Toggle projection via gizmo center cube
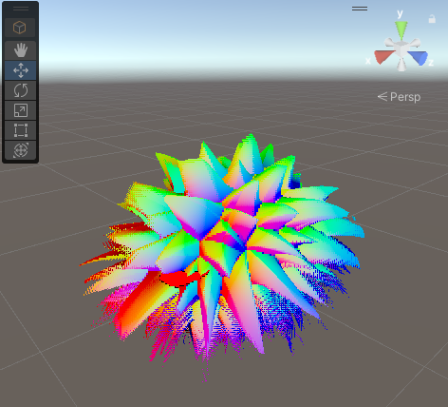This screenshot has height=407, width=448. (x=401, y=49)
